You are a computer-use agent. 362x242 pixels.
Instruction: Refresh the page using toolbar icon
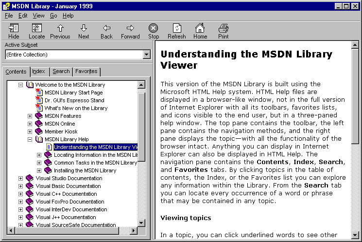pos(177,28)
